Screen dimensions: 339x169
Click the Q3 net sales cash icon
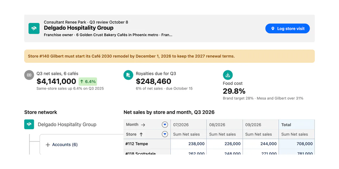click(x=29, y=75)
